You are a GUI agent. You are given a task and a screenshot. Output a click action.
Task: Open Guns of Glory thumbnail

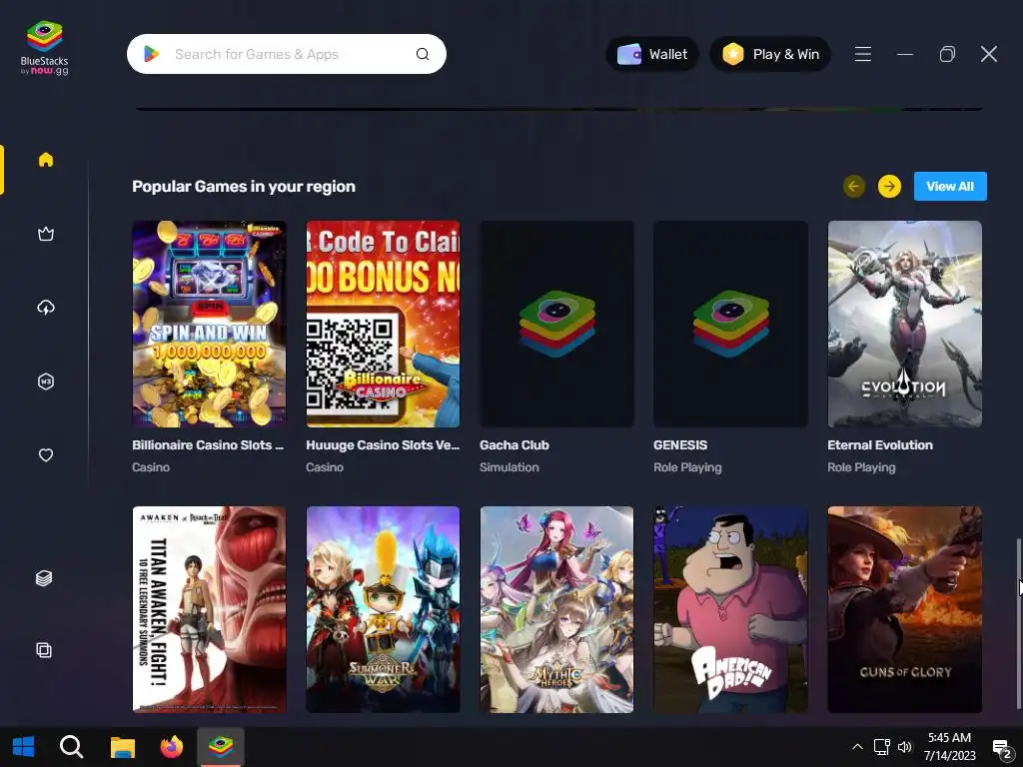(905, 610)
